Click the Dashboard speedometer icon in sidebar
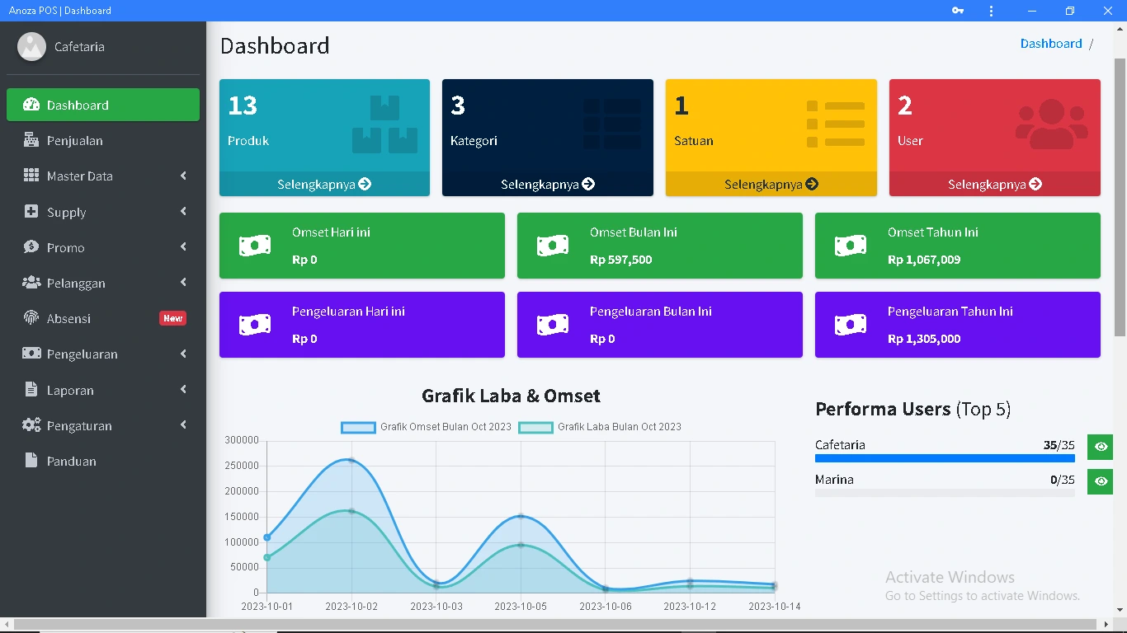The height and width of the screenshot is (633, 1127). click(x=31, y=105)
